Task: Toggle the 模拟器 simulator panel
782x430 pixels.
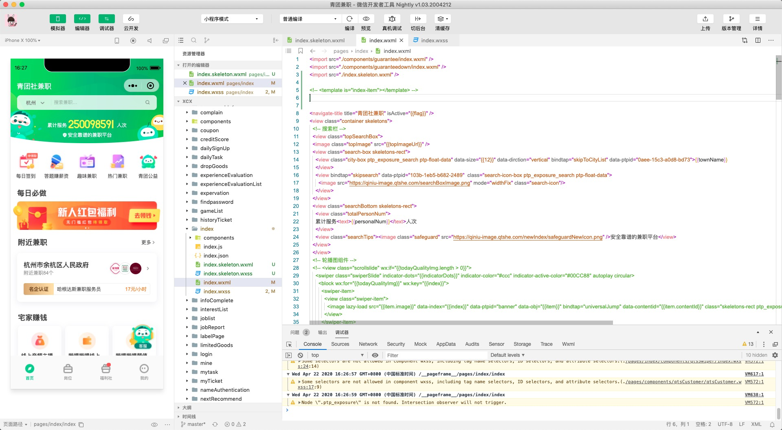Action: [58, 19]
